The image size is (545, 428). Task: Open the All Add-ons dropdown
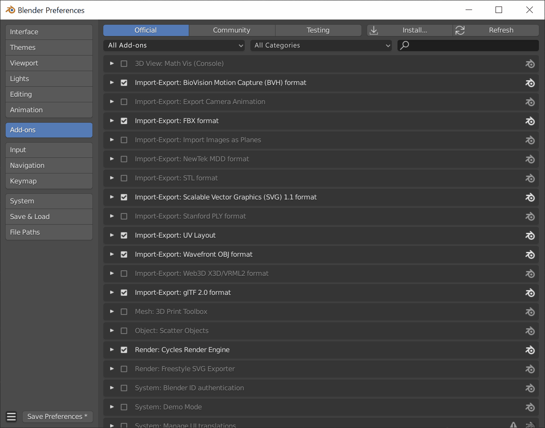click(175, 46)
